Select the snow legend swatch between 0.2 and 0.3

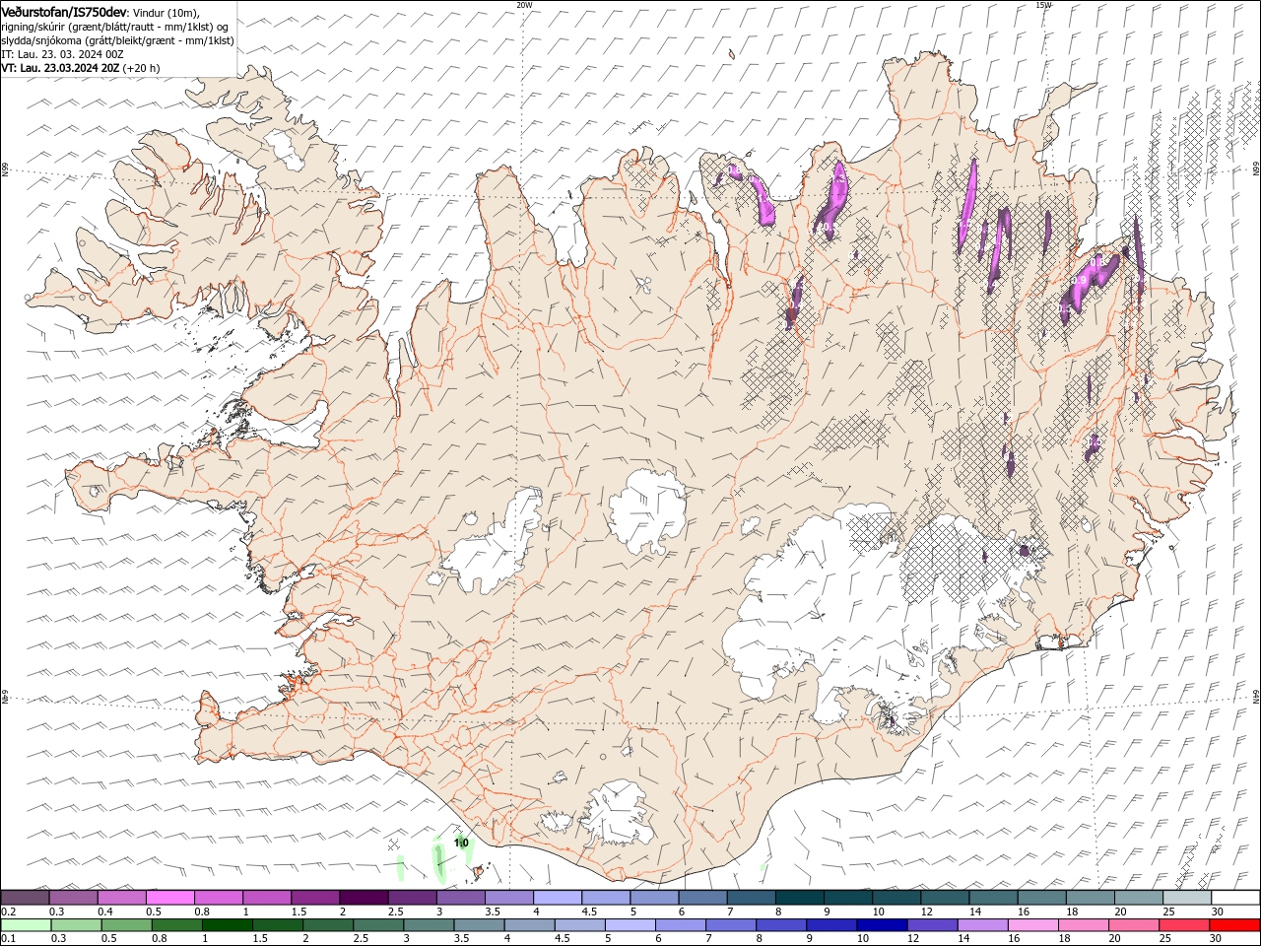[x=25, y=897]
